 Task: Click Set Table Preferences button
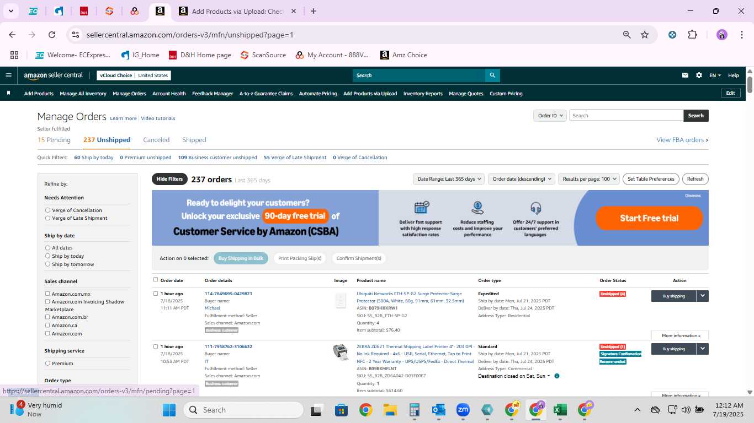[x=651, y=179]
